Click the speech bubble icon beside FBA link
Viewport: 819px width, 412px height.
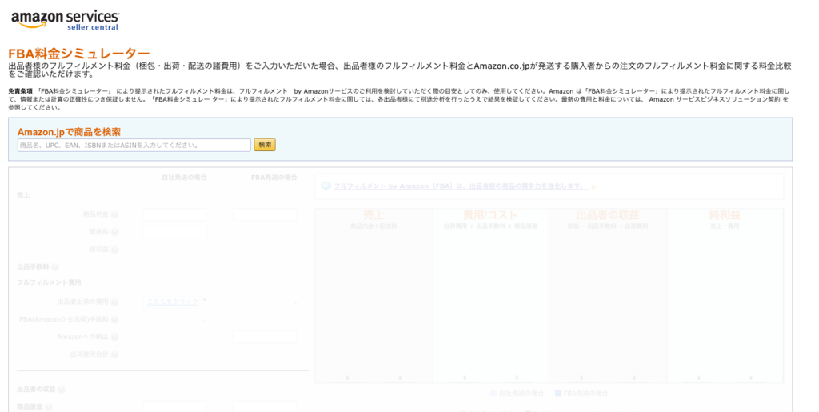(x=326, y=186)
